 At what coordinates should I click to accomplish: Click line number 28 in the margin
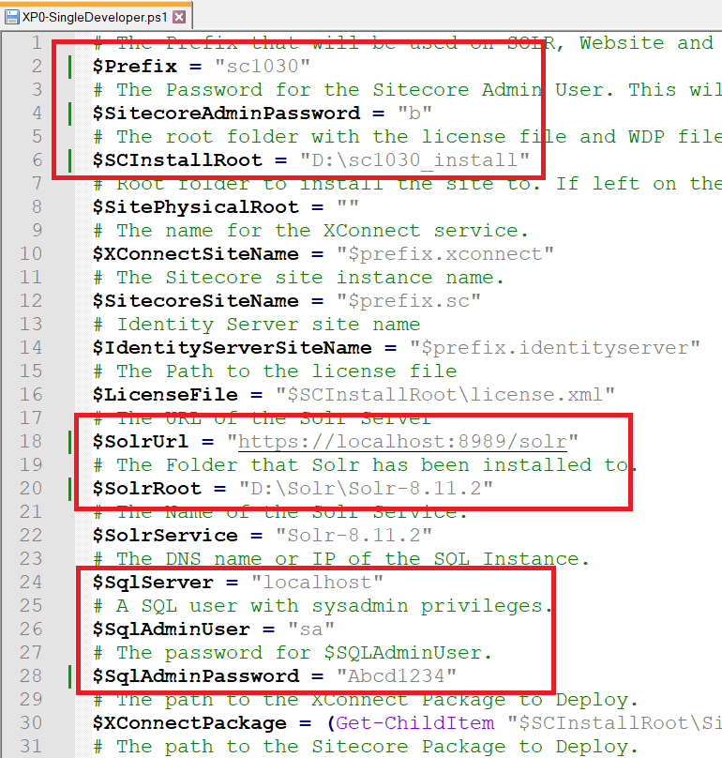[31, 675]
